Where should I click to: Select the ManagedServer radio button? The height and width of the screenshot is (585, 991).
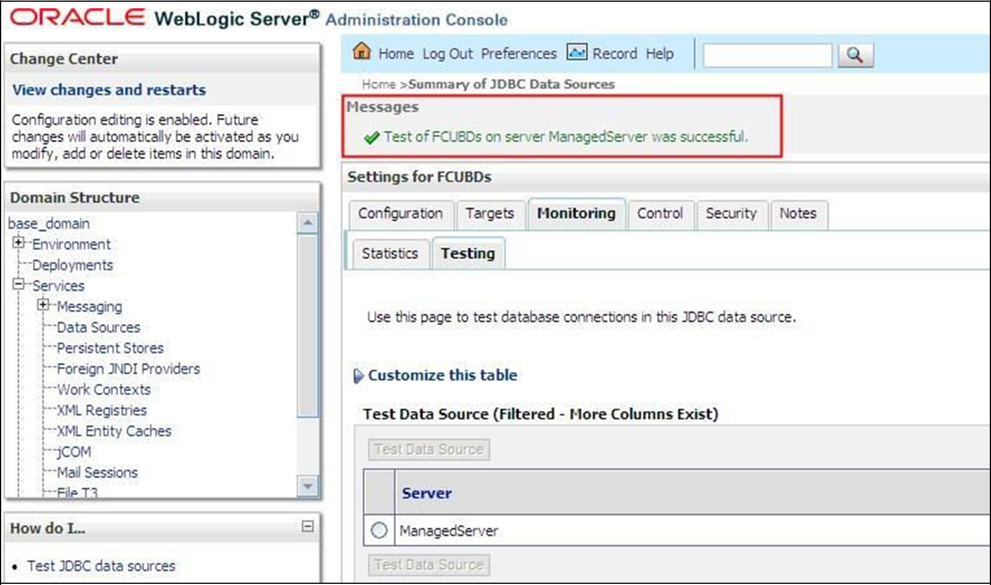pos(379,531)
